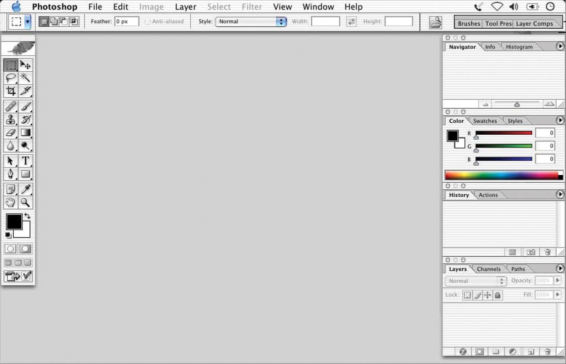This screenshot has width=566, height=364.
Task: Click the toolbox foreground color swatch
Action: coord(14,222)
